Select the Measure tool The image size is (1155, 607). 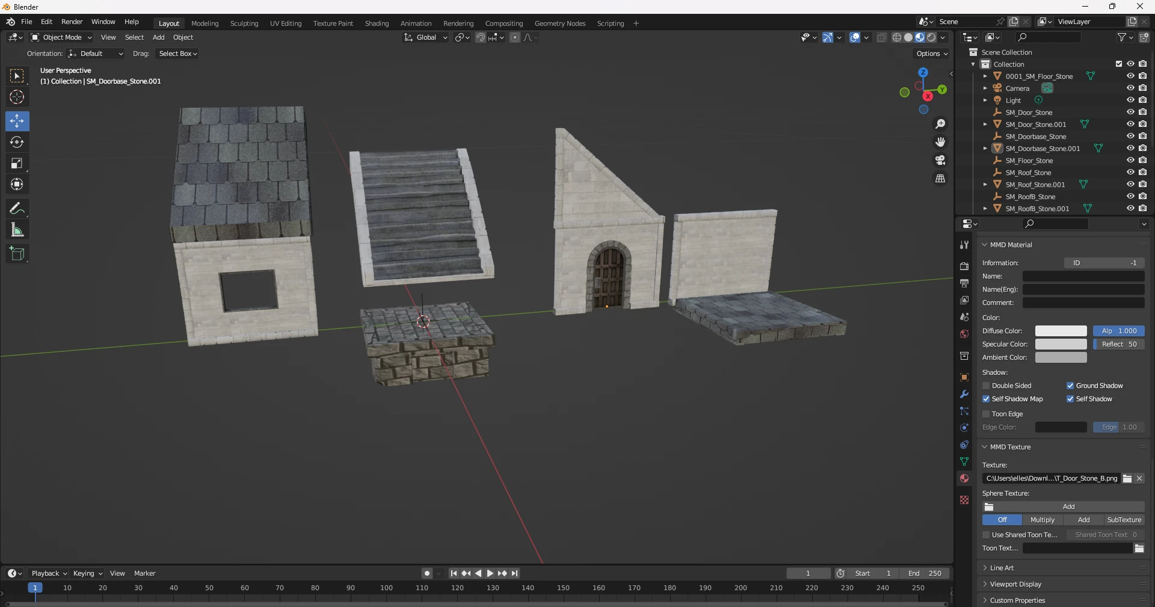(17, 229)
